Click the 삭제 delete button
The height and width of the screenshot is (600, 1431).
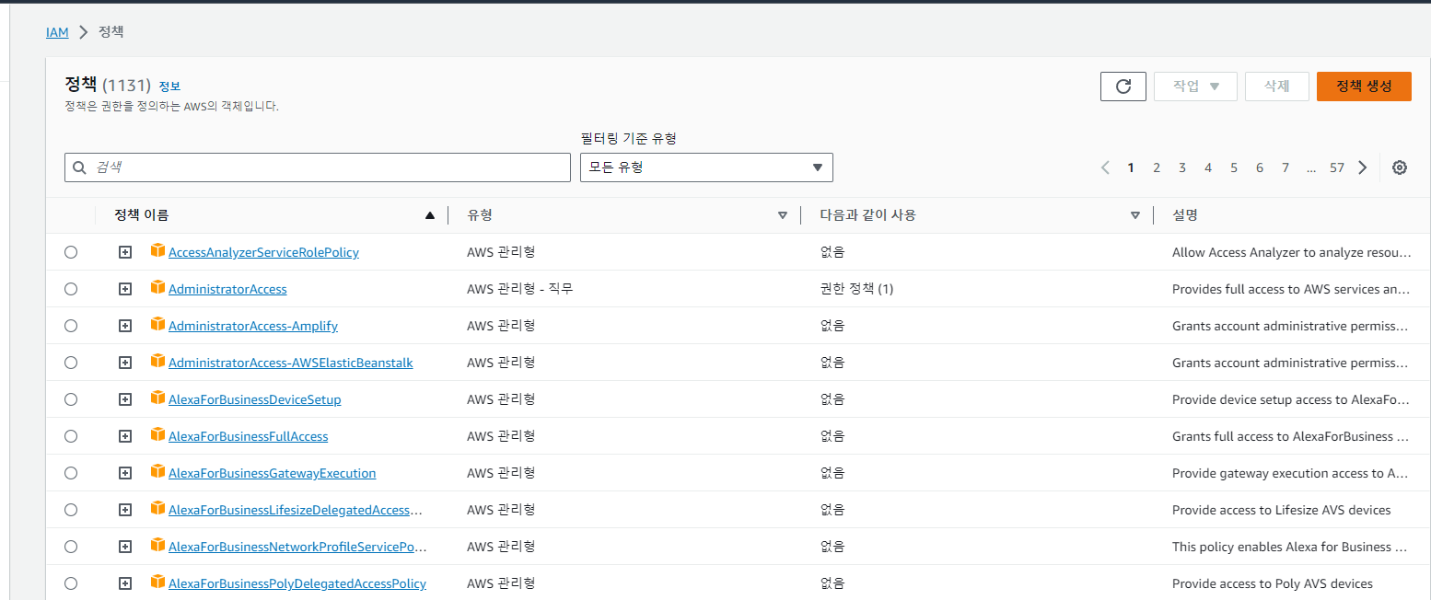tap(1276, 87)
